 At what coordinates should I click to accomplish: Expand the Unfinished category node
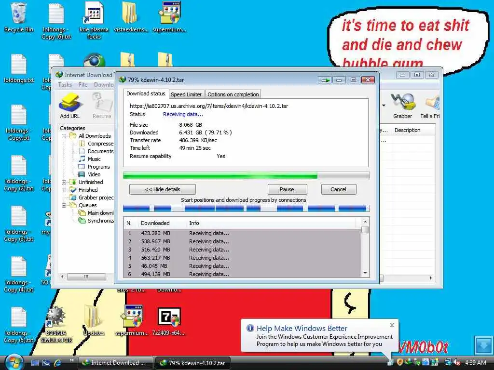[x=64, y=182]
